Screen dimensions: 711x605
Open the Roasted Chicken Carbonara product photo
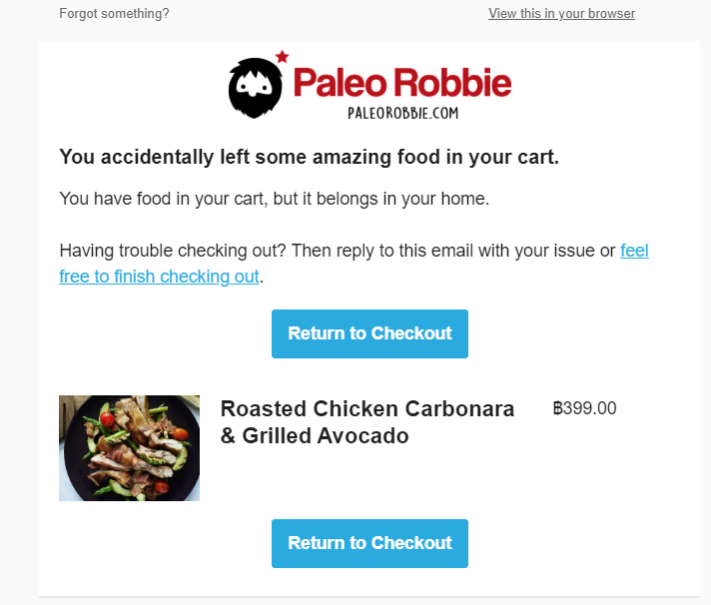coord(129,448)
